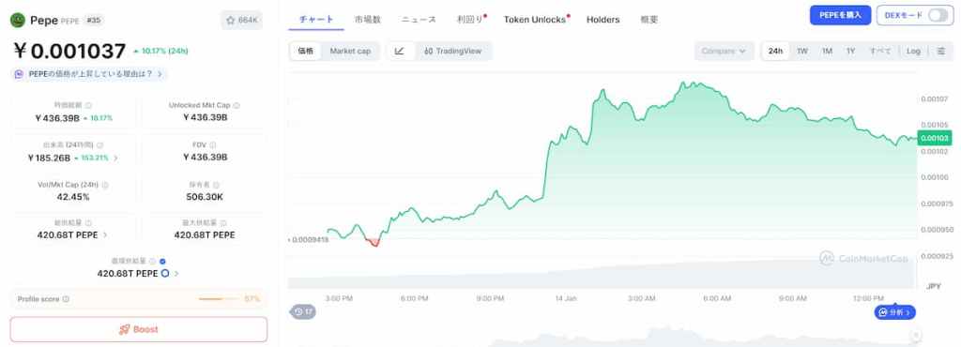The width and height of the screenshot is (961, 347).
Task: Expand circulating supply details chevron
Action: click(176, 274)
